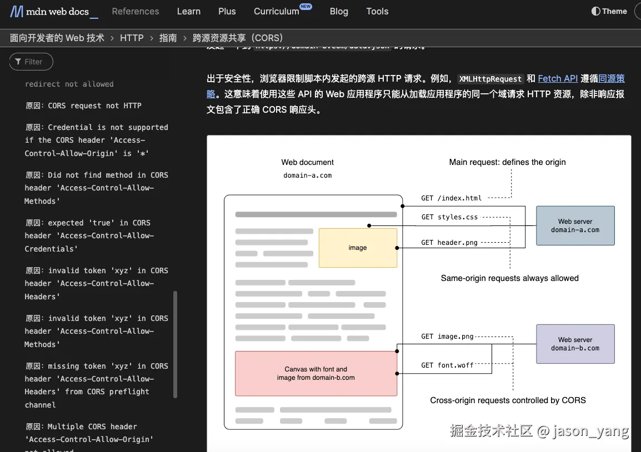Viewport: 641px width, 452px height.
Task: Focus the sidebar Filter field
Action: click(31, 62)
